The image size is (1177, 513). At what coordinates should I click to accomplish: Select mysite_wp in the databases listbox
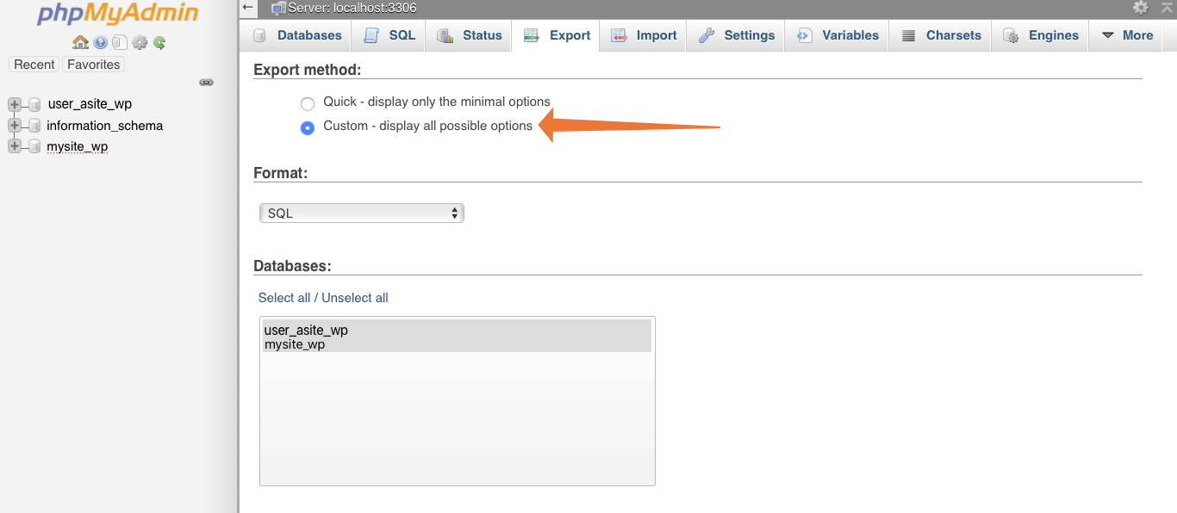click(x=295, y=344)
